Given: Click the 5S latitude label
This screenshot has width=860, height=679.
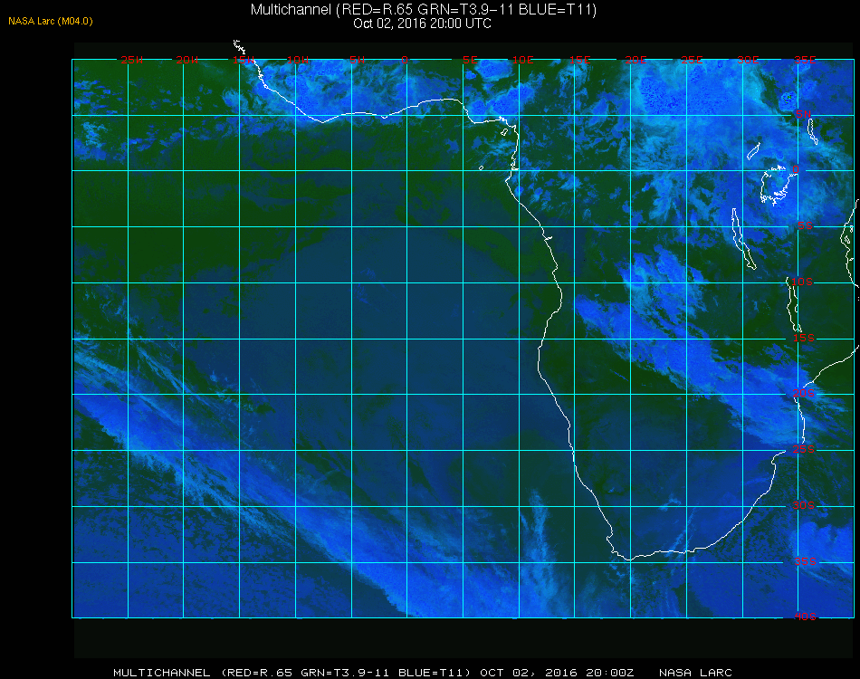Looking at the screenshot, I should pos(805,225).
